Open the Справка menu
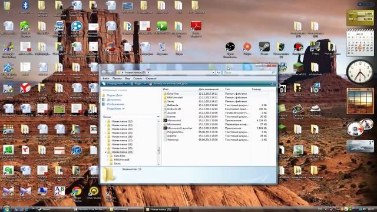The height and width of the screenshot is (212, 377). pyautogui.click(x=151, y=78)
